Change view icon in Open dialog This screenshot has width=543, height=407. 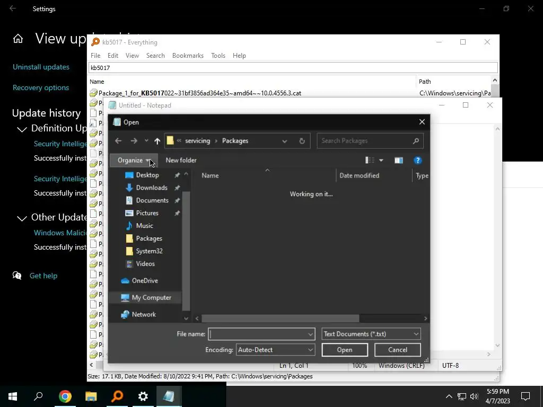tap(370, 160)
